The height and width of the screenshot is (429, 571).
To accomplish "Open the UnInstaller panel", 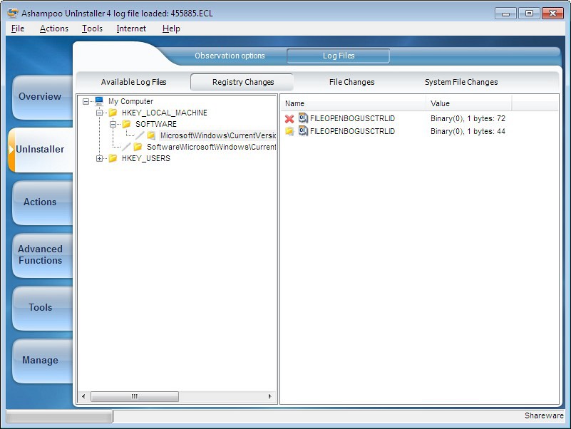I will tap(42, 150).
